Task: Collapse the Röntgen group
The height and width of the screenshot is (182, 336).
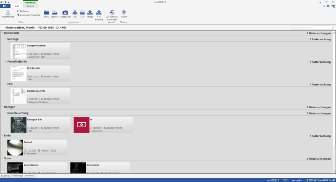Action: tap(2, 107)
